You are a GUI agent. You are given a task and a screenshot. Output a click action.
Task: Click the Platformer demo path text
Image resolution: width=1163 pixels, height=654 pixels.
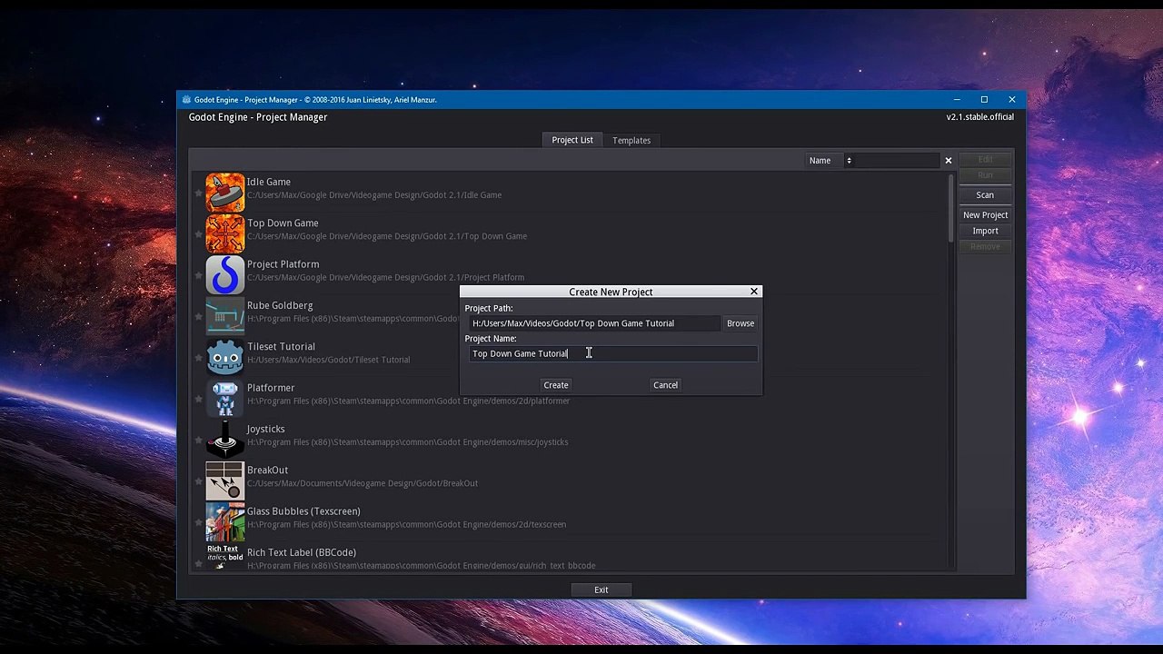[409, 401]
